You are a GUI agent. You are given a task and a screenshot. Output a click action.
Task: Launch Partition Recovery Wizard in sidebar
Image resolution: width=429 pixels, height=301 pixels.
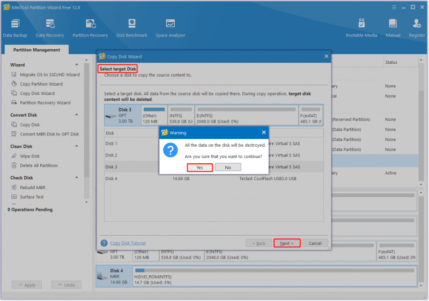pyautogui.click(x=45, y=103)
